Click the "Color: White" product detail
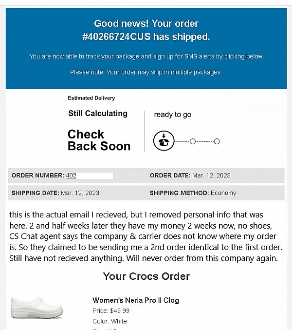The image size is (292, 330). [x=109, y=321]
